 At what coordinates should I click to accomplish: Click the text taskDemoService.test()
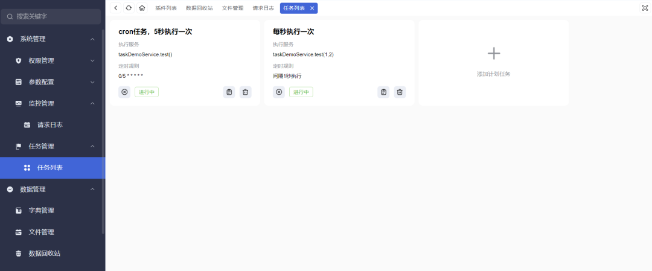coord(145,54)
